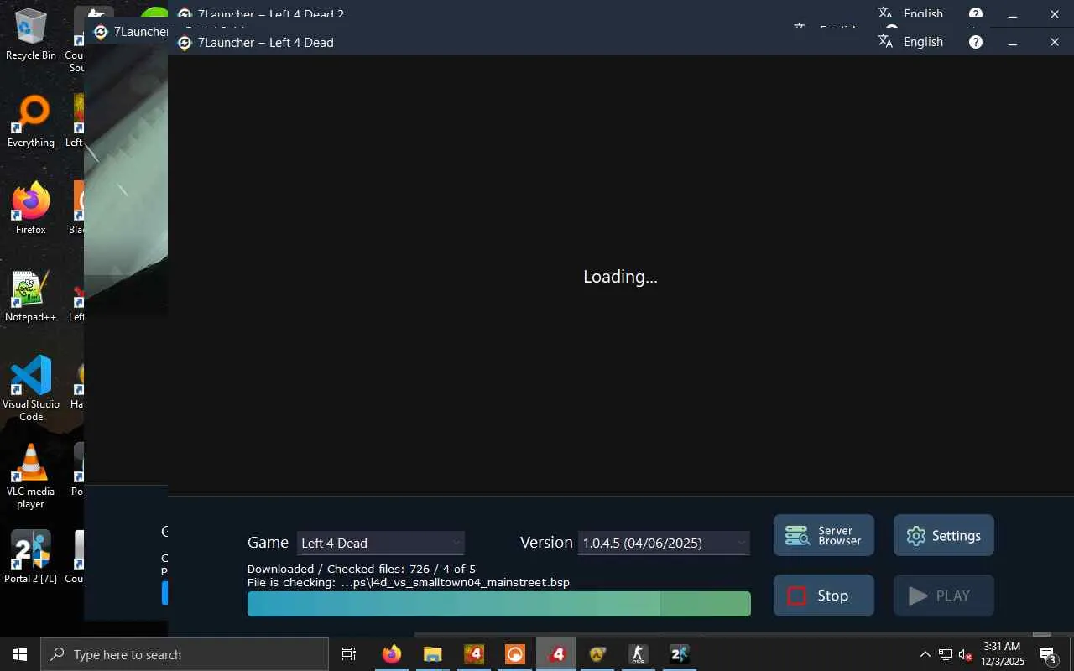
Task: Stop the file checking process
Action: coord(824,596)
